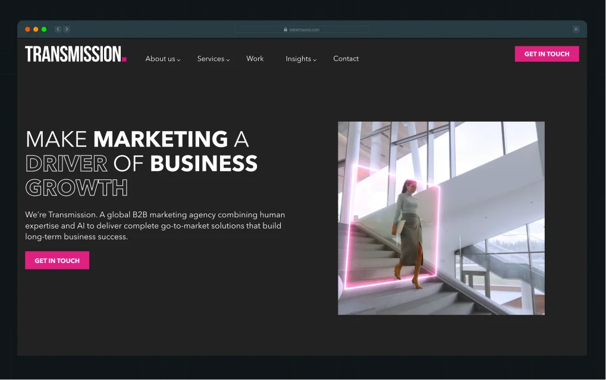Click the hero image of woman on stairs
The image size is (606, 380).
coord(441,218)
